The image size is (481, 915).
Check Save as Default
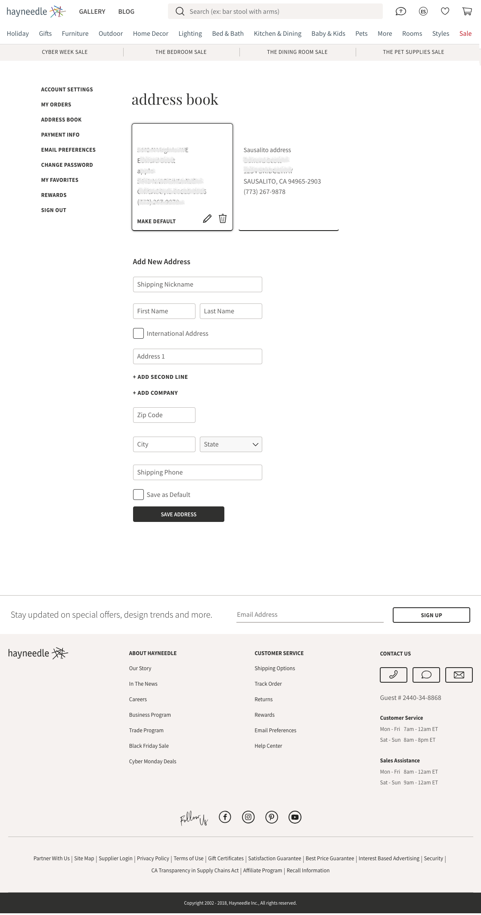138,494
